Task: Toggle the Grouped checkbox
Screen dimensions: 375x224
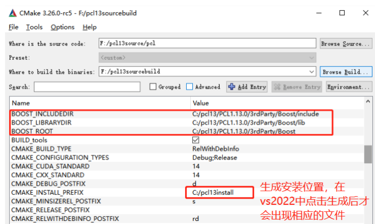Action: [x=153, y=87]
